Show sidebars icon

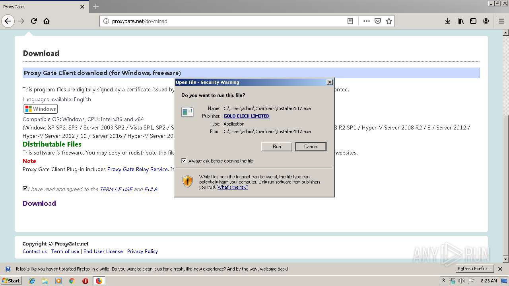coord(473,21)
